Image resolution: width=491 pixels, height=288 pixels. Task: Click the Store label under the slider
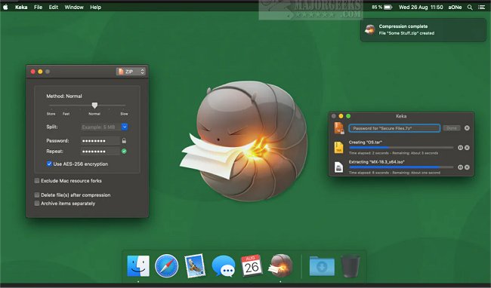[x=51, y=114]
